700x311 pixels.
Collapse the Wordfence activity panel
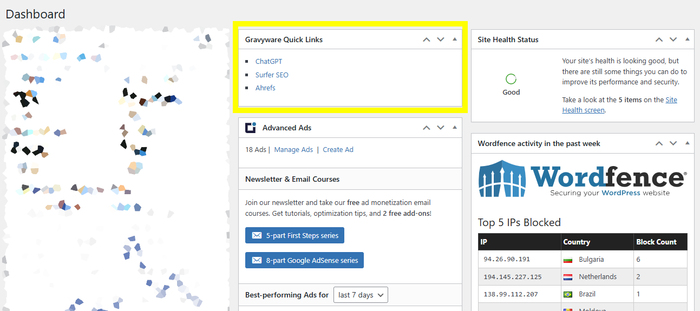(x=687, y=143)
